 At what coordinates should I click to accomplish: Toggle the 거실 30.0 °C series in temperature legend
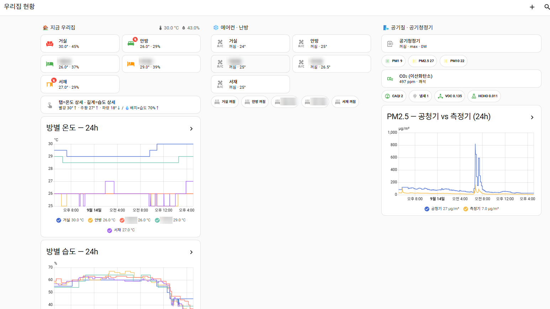tap(70, 220)
